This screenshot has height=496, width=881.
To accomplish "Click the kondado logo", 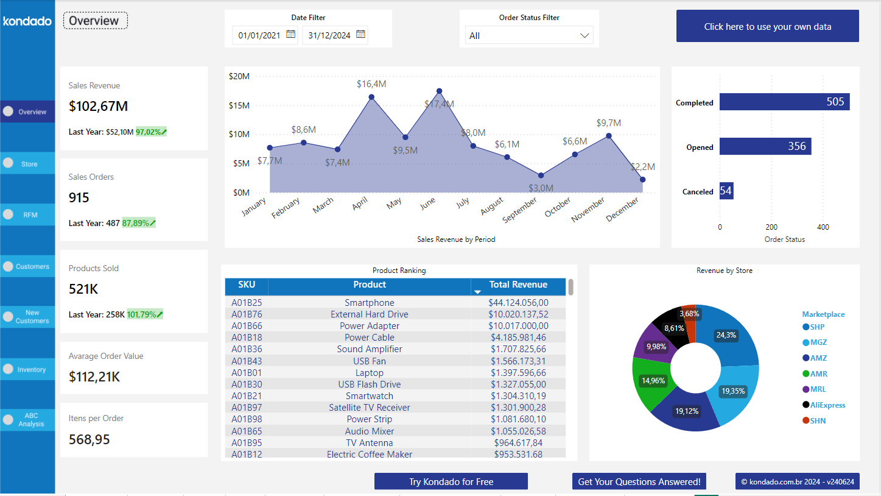I will 27,21.
